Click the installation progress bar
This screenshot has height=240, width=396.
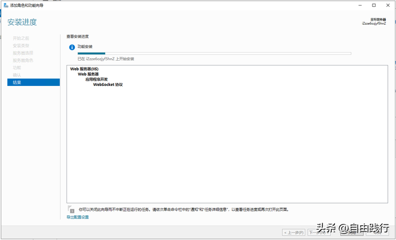click(214, 53)
